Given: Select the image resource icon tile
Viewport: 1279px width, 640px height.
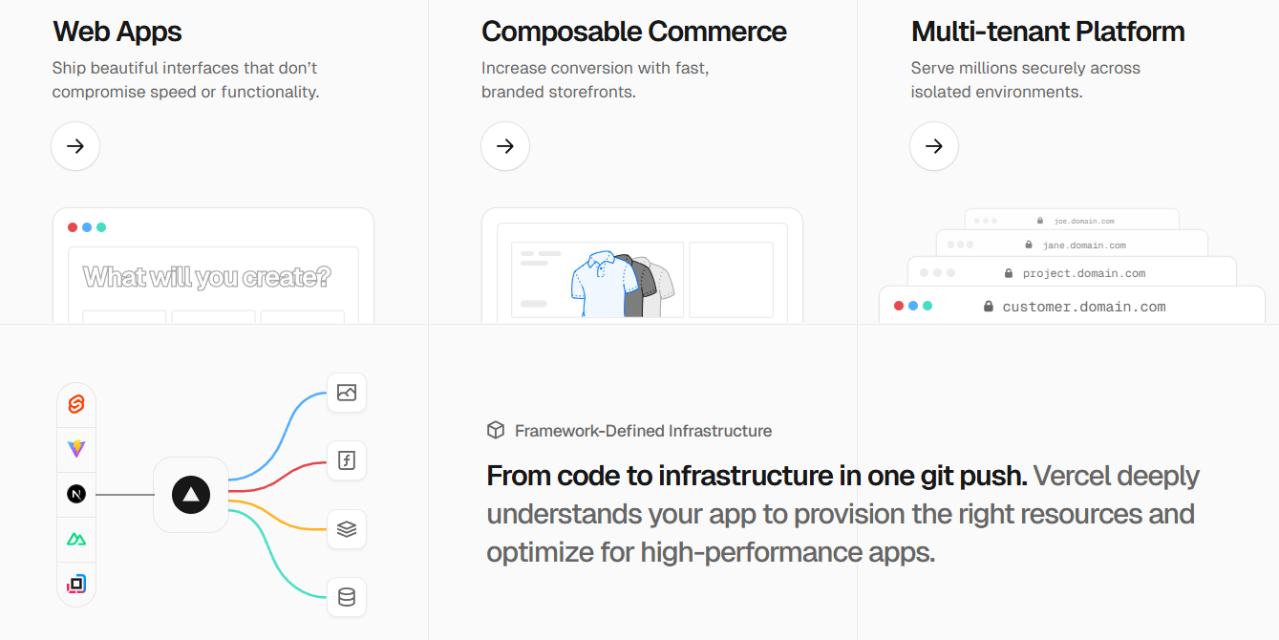Looking at the screenshot, I should [347, 393].
